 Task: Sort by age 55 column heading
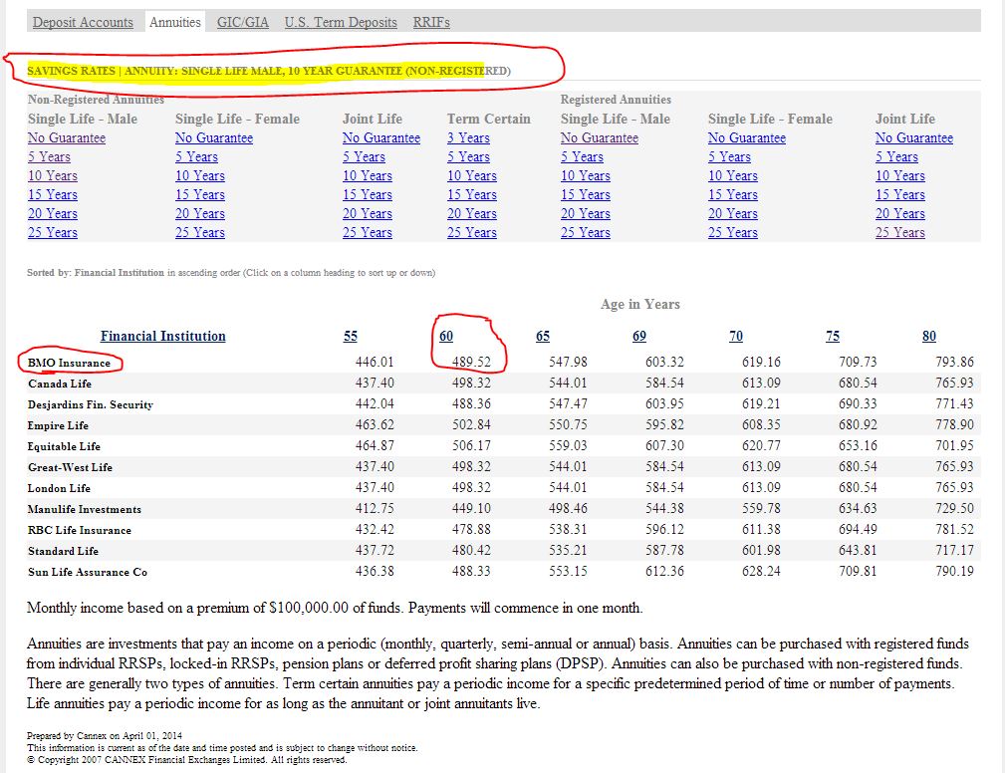(x=351, y=337)
